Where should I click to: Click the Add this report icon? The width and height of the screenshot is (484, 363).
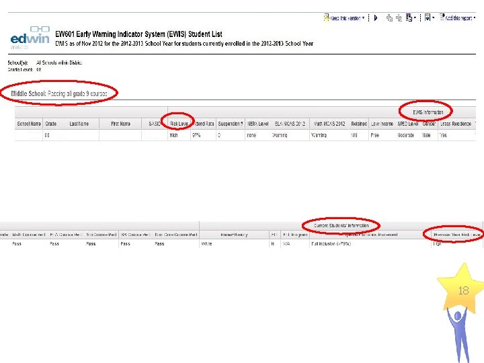(442, 17)
